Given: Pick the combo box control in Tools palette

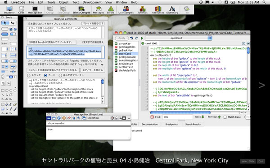Looking at the screenshot, I should [5, 66].
